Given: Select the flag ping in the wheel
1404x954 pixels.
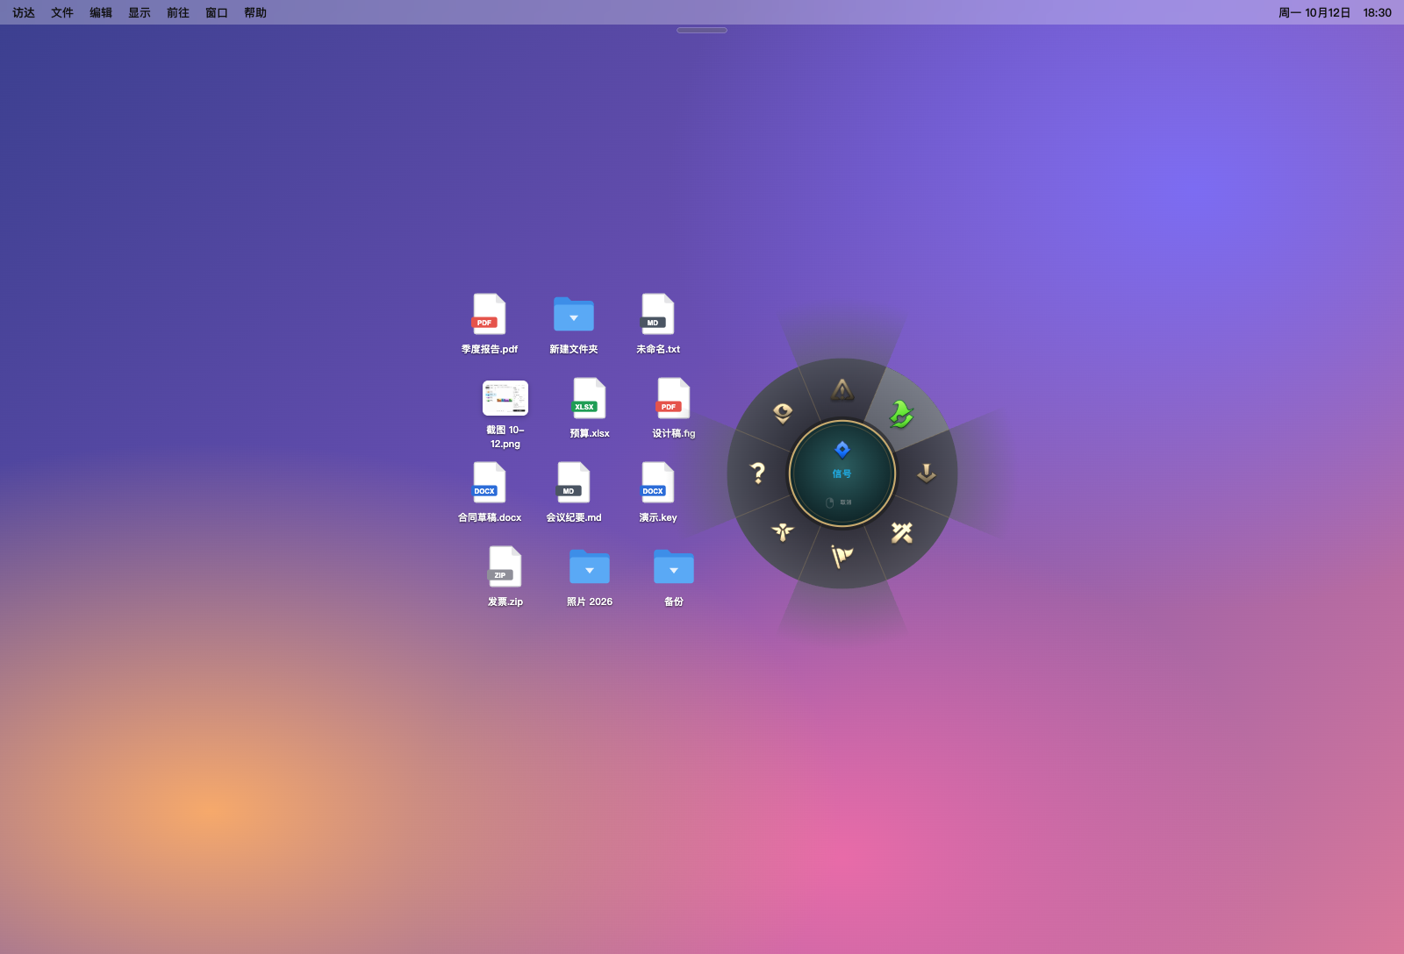Looking at the screenshot, I should 842,556.
